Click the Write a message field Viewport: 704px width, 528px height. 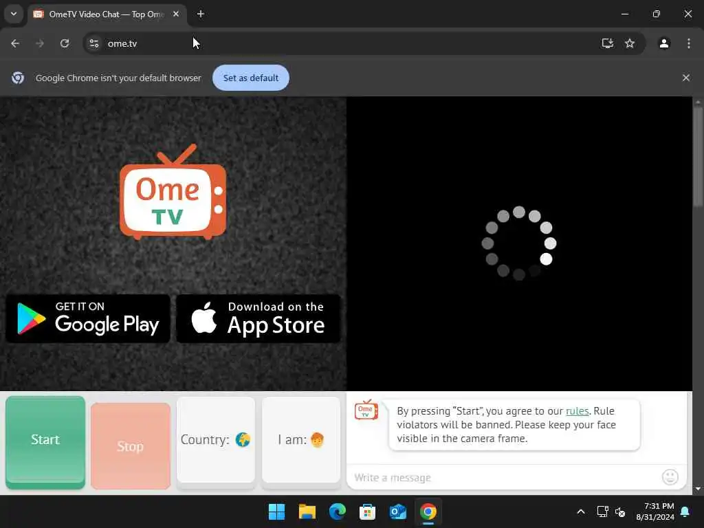[505, 477]
